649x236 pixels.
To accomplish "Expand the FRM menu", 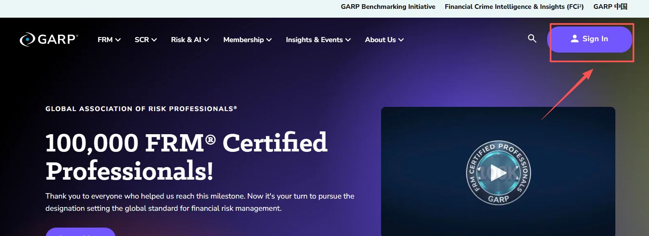I will [109, 40].
